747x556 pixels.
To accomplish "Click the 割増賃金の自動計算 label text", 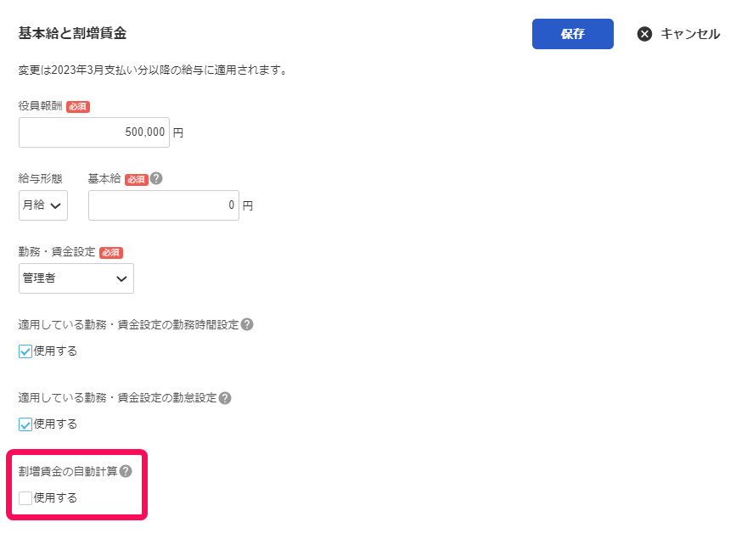I will (x=68, y=471).
